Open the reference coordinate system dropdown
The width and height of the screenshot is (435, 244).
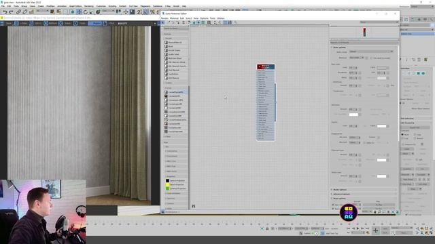pos(107,11)
